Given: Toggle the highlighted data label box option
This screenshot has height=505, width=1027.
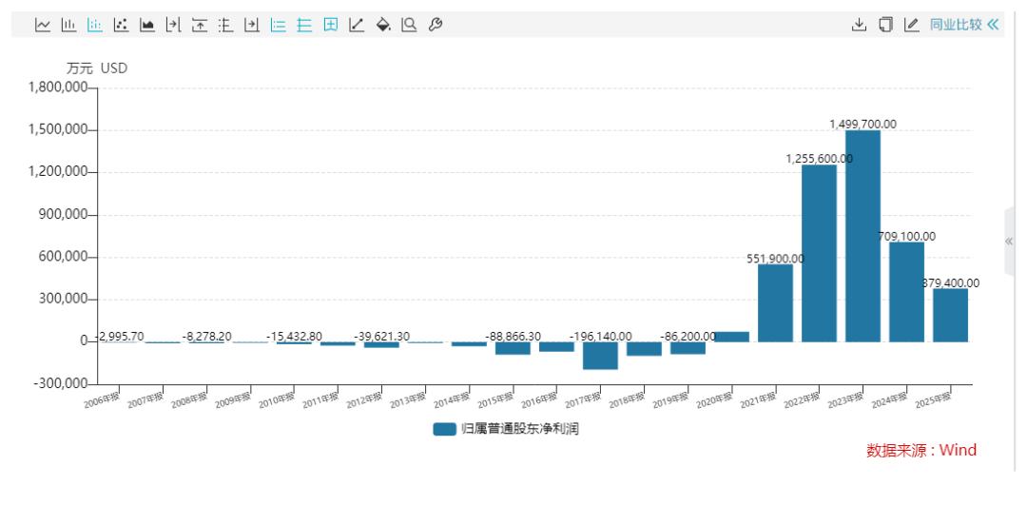Looking at the screenshot, I should tap(331, 25).
